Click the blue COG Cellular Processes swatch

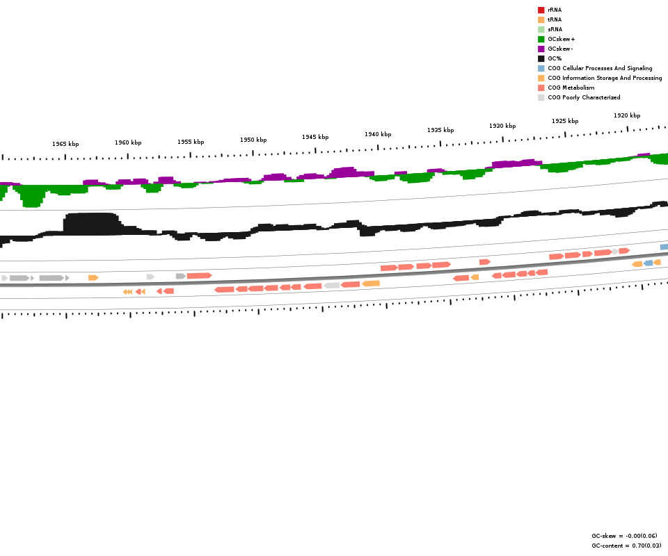point(541,68)
